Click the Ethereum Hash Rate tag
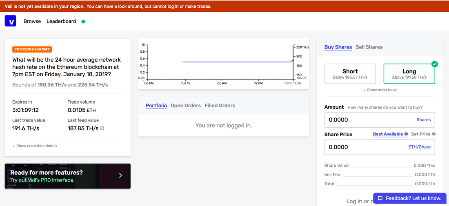449x206 pixels. pos(32,49)
